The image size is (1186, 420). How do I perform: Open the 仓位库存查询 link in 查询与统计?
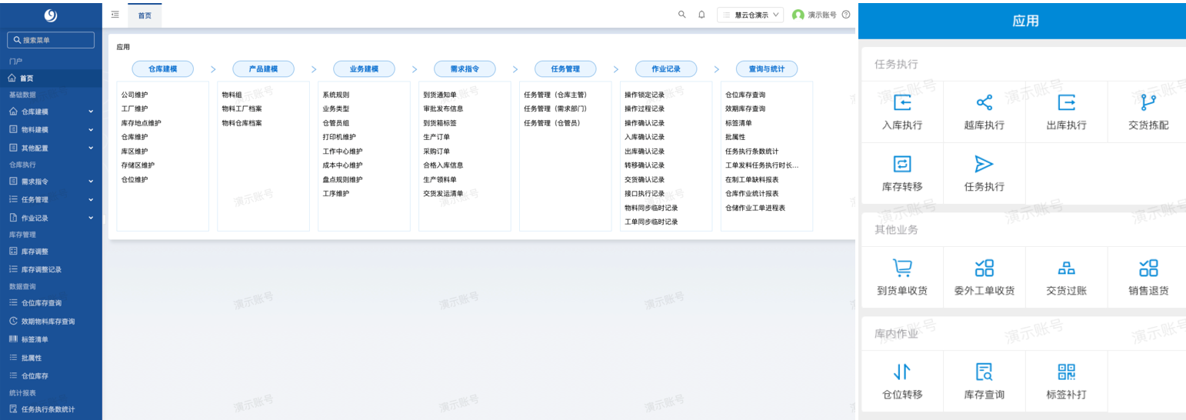(x=745, y=95)
